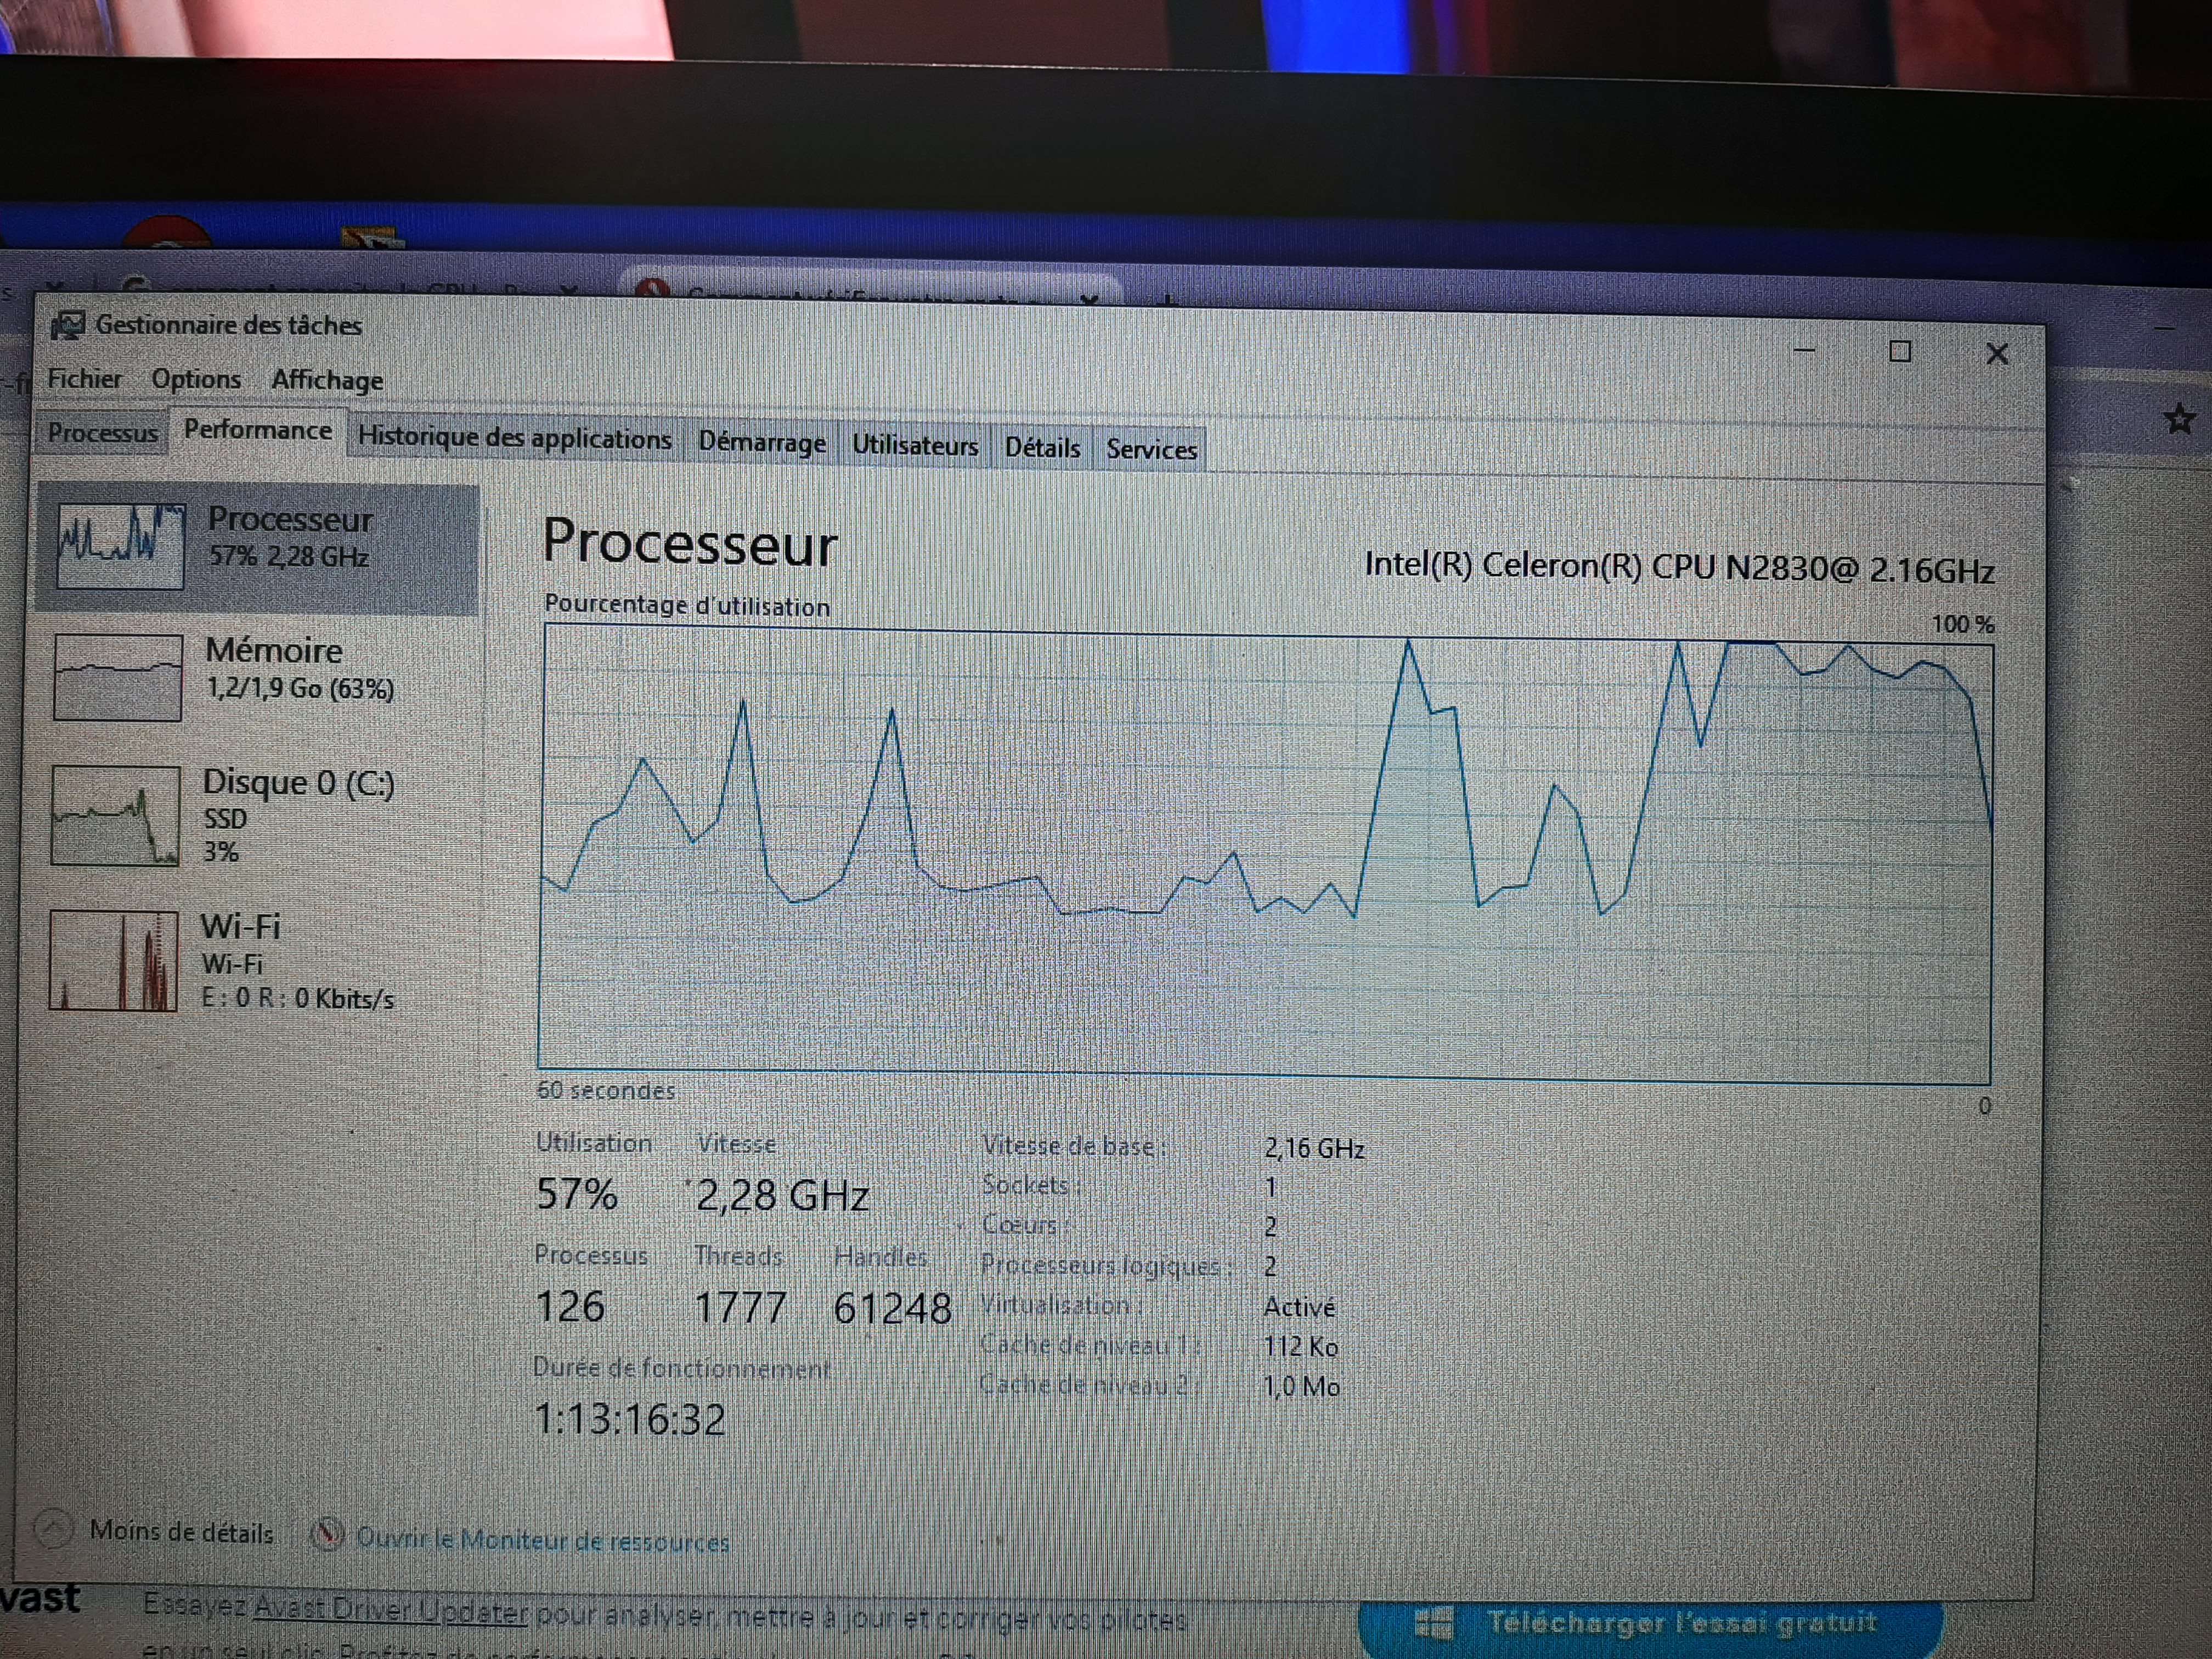
Task: Open Ouvrir le Moniteur de ressources link
Action: click(x=543, y=1540)
